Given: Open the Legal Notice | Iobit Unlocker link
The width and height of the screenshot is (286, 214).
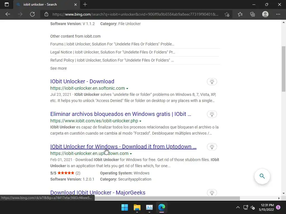Looking at the screenshot, I should pyautogui.click(x=113, y=52).
